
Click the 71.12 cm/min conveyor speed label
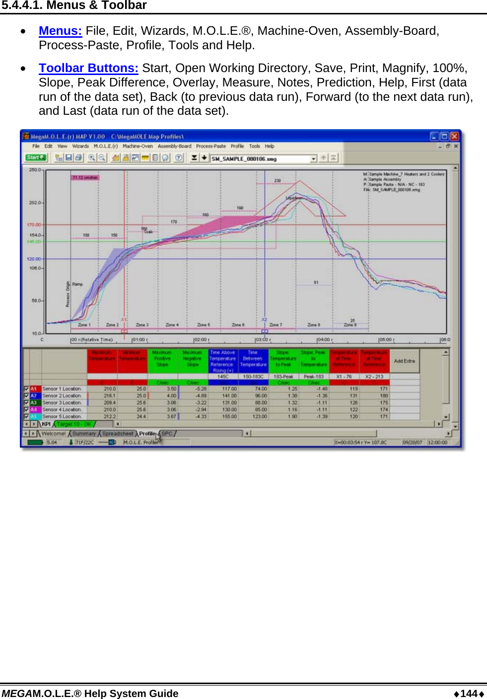click(85, 177)
